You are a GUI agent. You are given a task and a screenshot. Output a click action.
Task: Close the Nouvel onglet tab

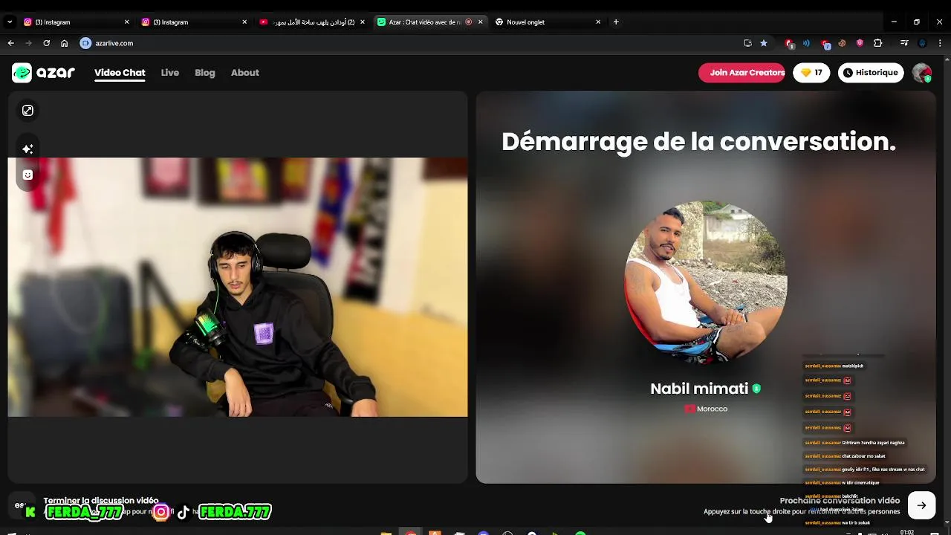pos(598,22)
